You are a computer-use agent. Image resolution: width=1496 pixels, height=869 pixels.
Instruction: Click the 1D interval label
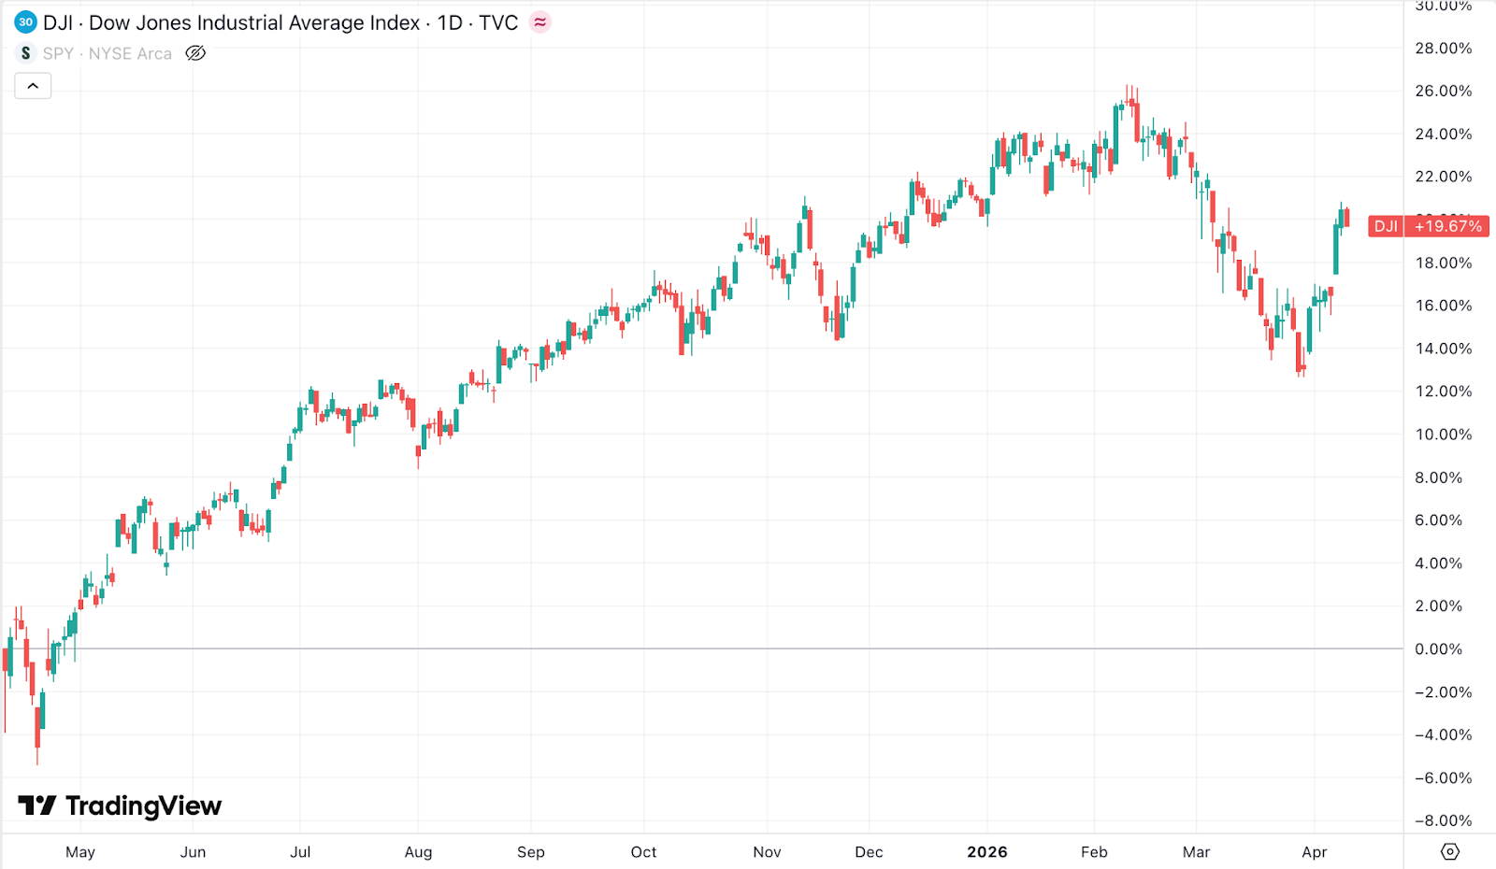tap(450, 22)
